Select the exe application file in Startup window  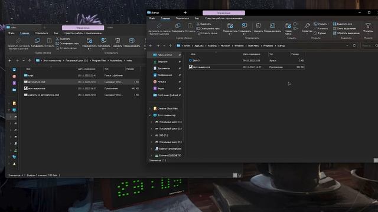(246, 67)
